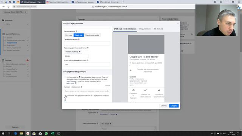Open the Windows notification center icon
242x136 pixels.
tap(238, 133)
